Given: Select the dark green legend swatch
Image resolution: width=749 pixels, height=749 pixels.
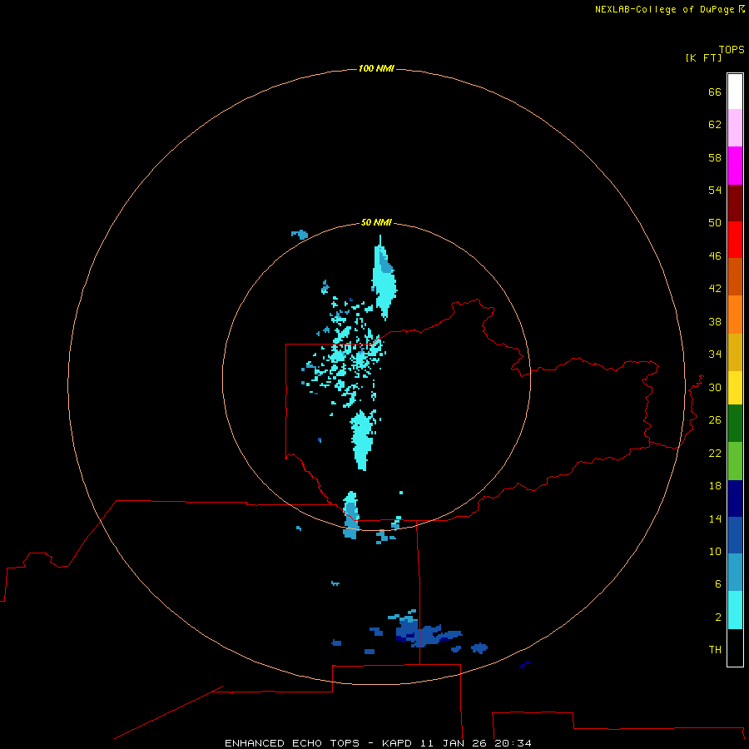Looking at the screenshot, I should coord(735,424).
